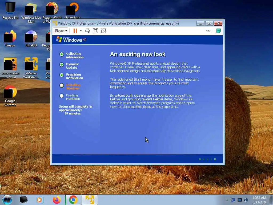Minimize the VMware Player window

click(x=200, y=23)
